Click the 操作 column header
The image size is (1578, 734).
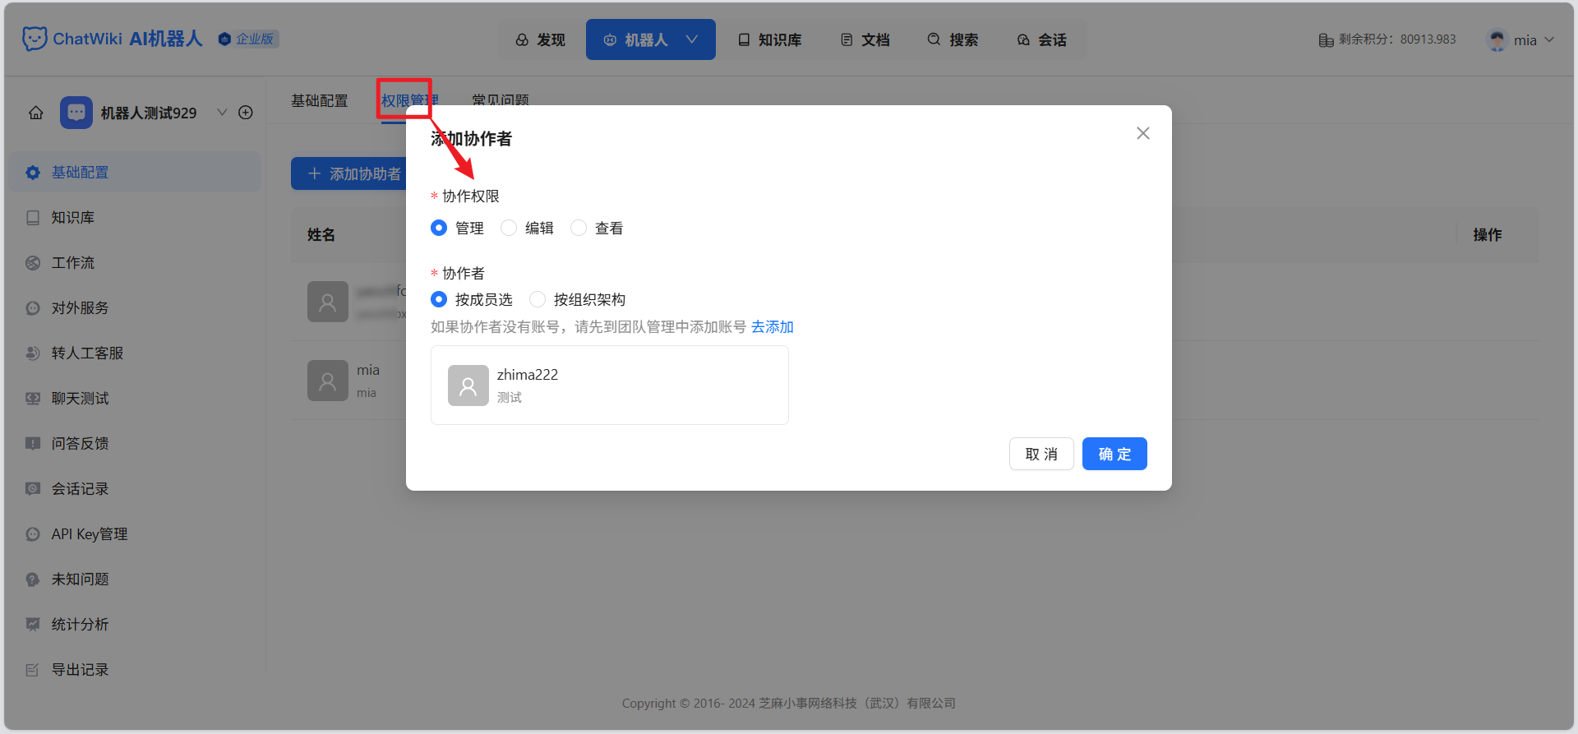(x=1488, y=235)
